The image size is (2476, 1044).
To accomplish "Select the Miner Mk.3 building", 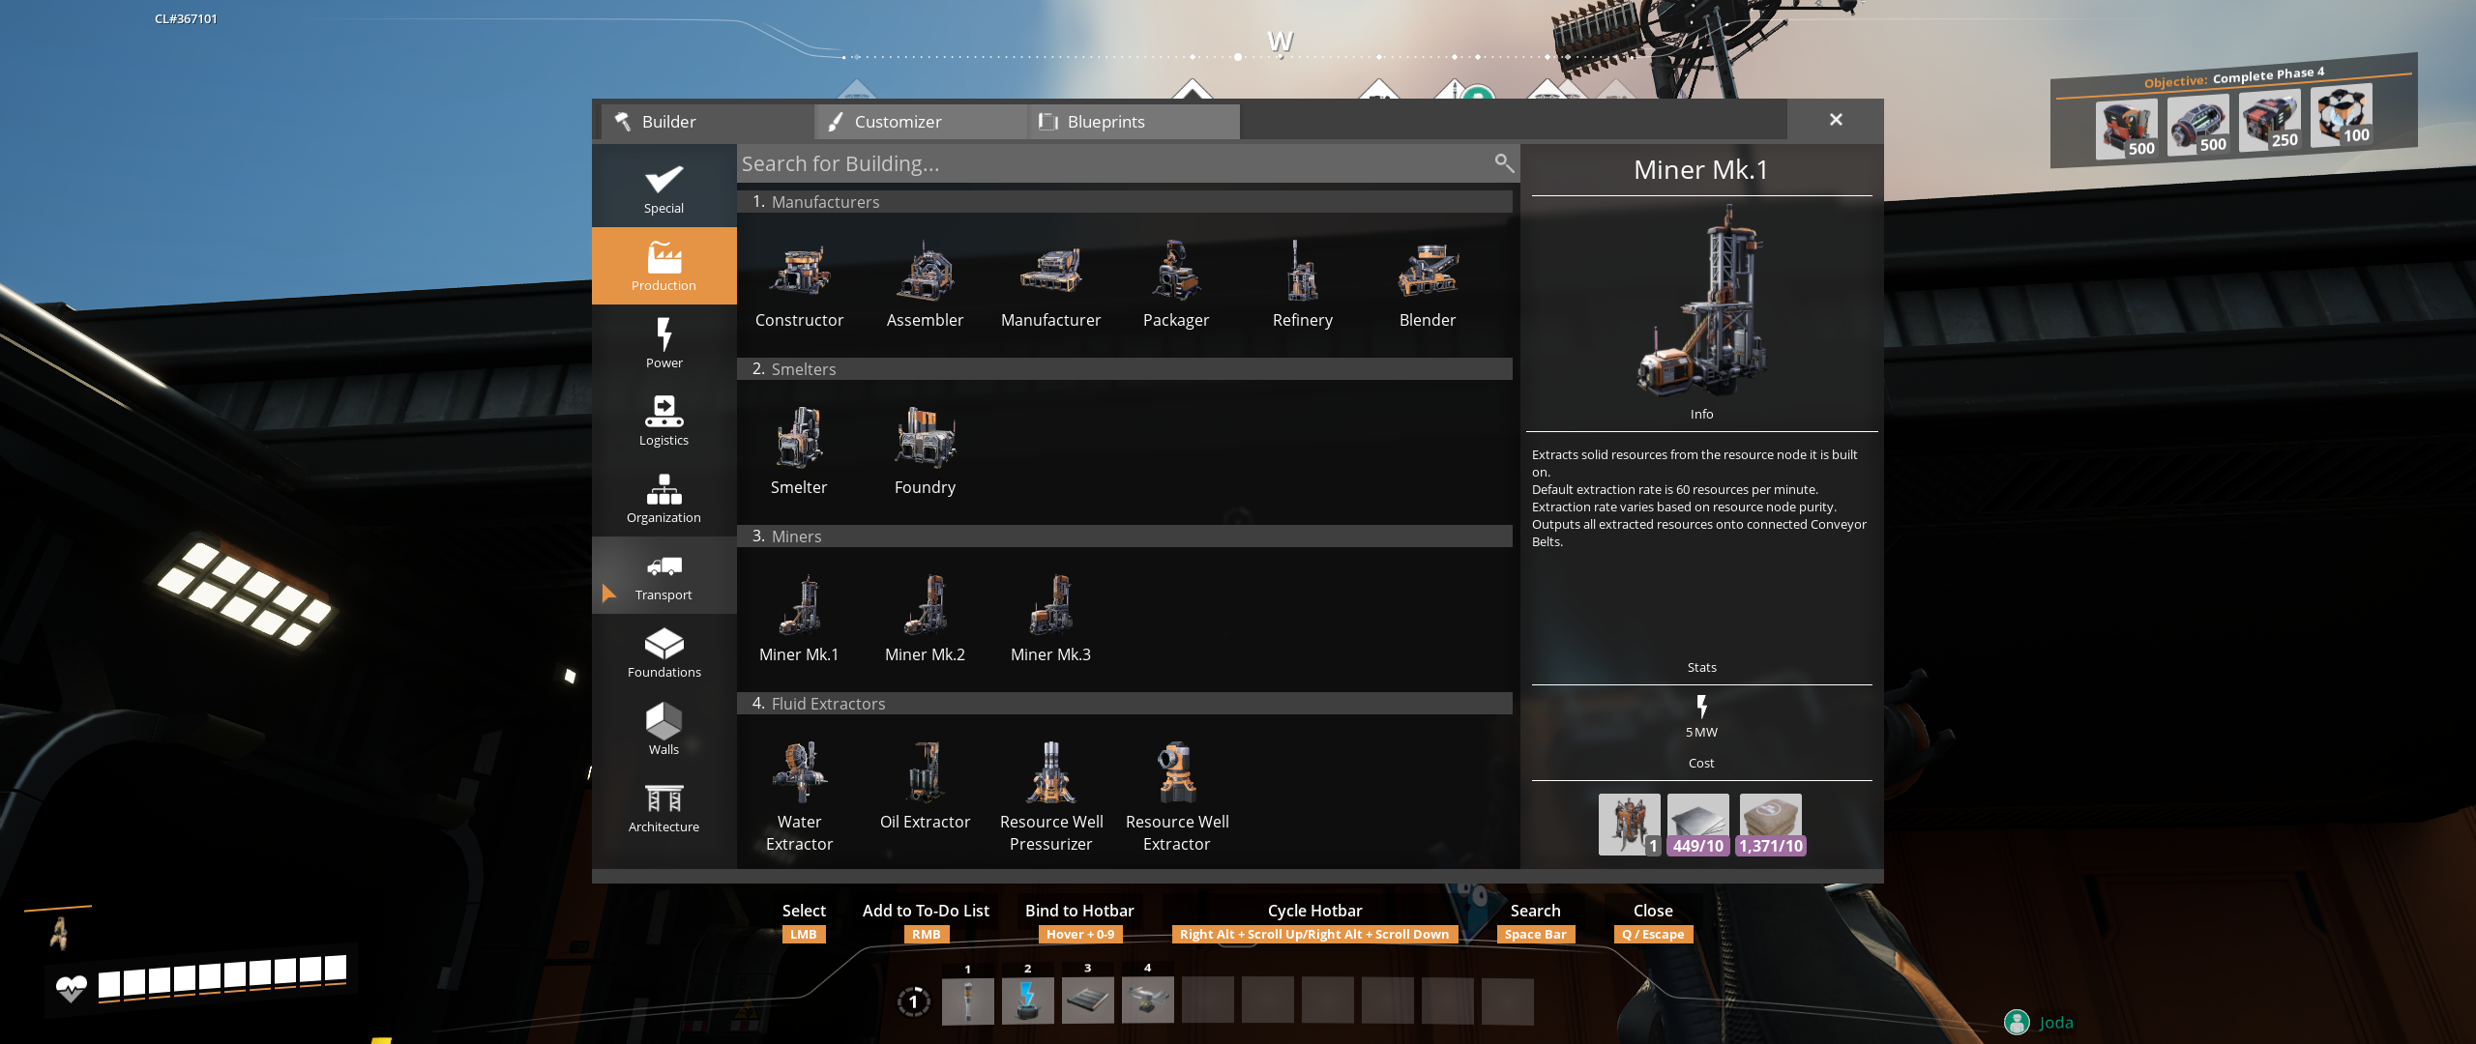I will 1050,619.
